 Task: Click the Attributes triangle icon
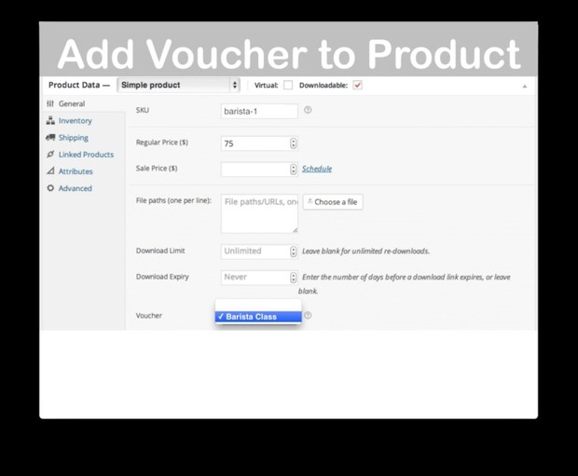(x=50, y=171)
